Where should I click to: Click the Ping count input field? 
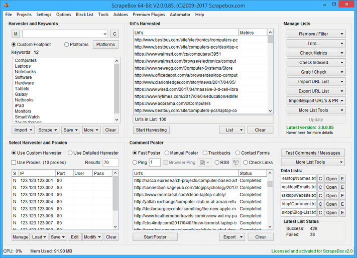(155, 163)
